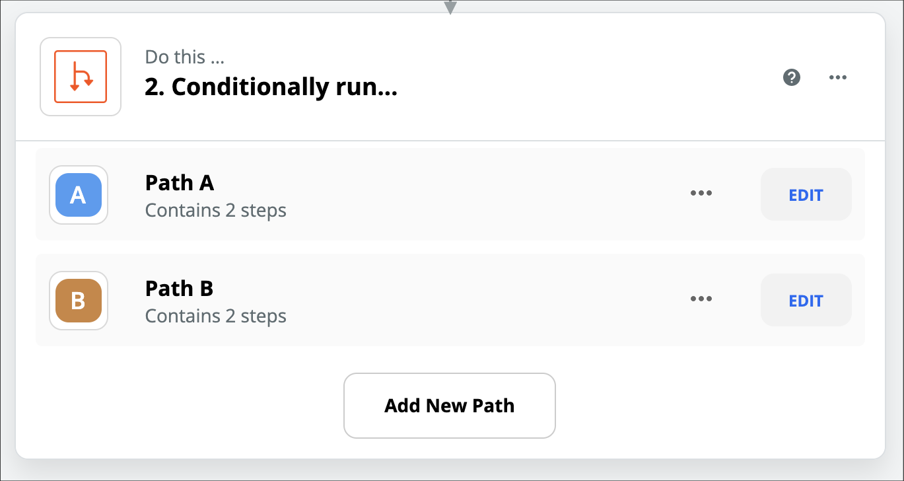Screen dimensions: 904x481
Task: Click the connector arrow above the step card
Action: point(450,7)
